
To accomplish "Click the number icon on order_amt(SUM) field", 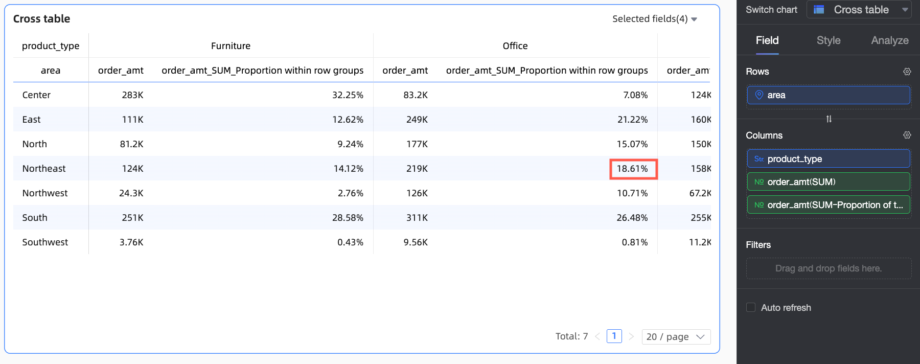I will pos(759,182).
